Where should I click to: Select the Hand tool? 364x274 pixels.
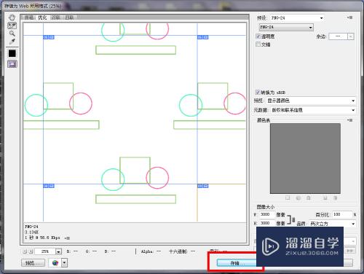click(12, 17)
